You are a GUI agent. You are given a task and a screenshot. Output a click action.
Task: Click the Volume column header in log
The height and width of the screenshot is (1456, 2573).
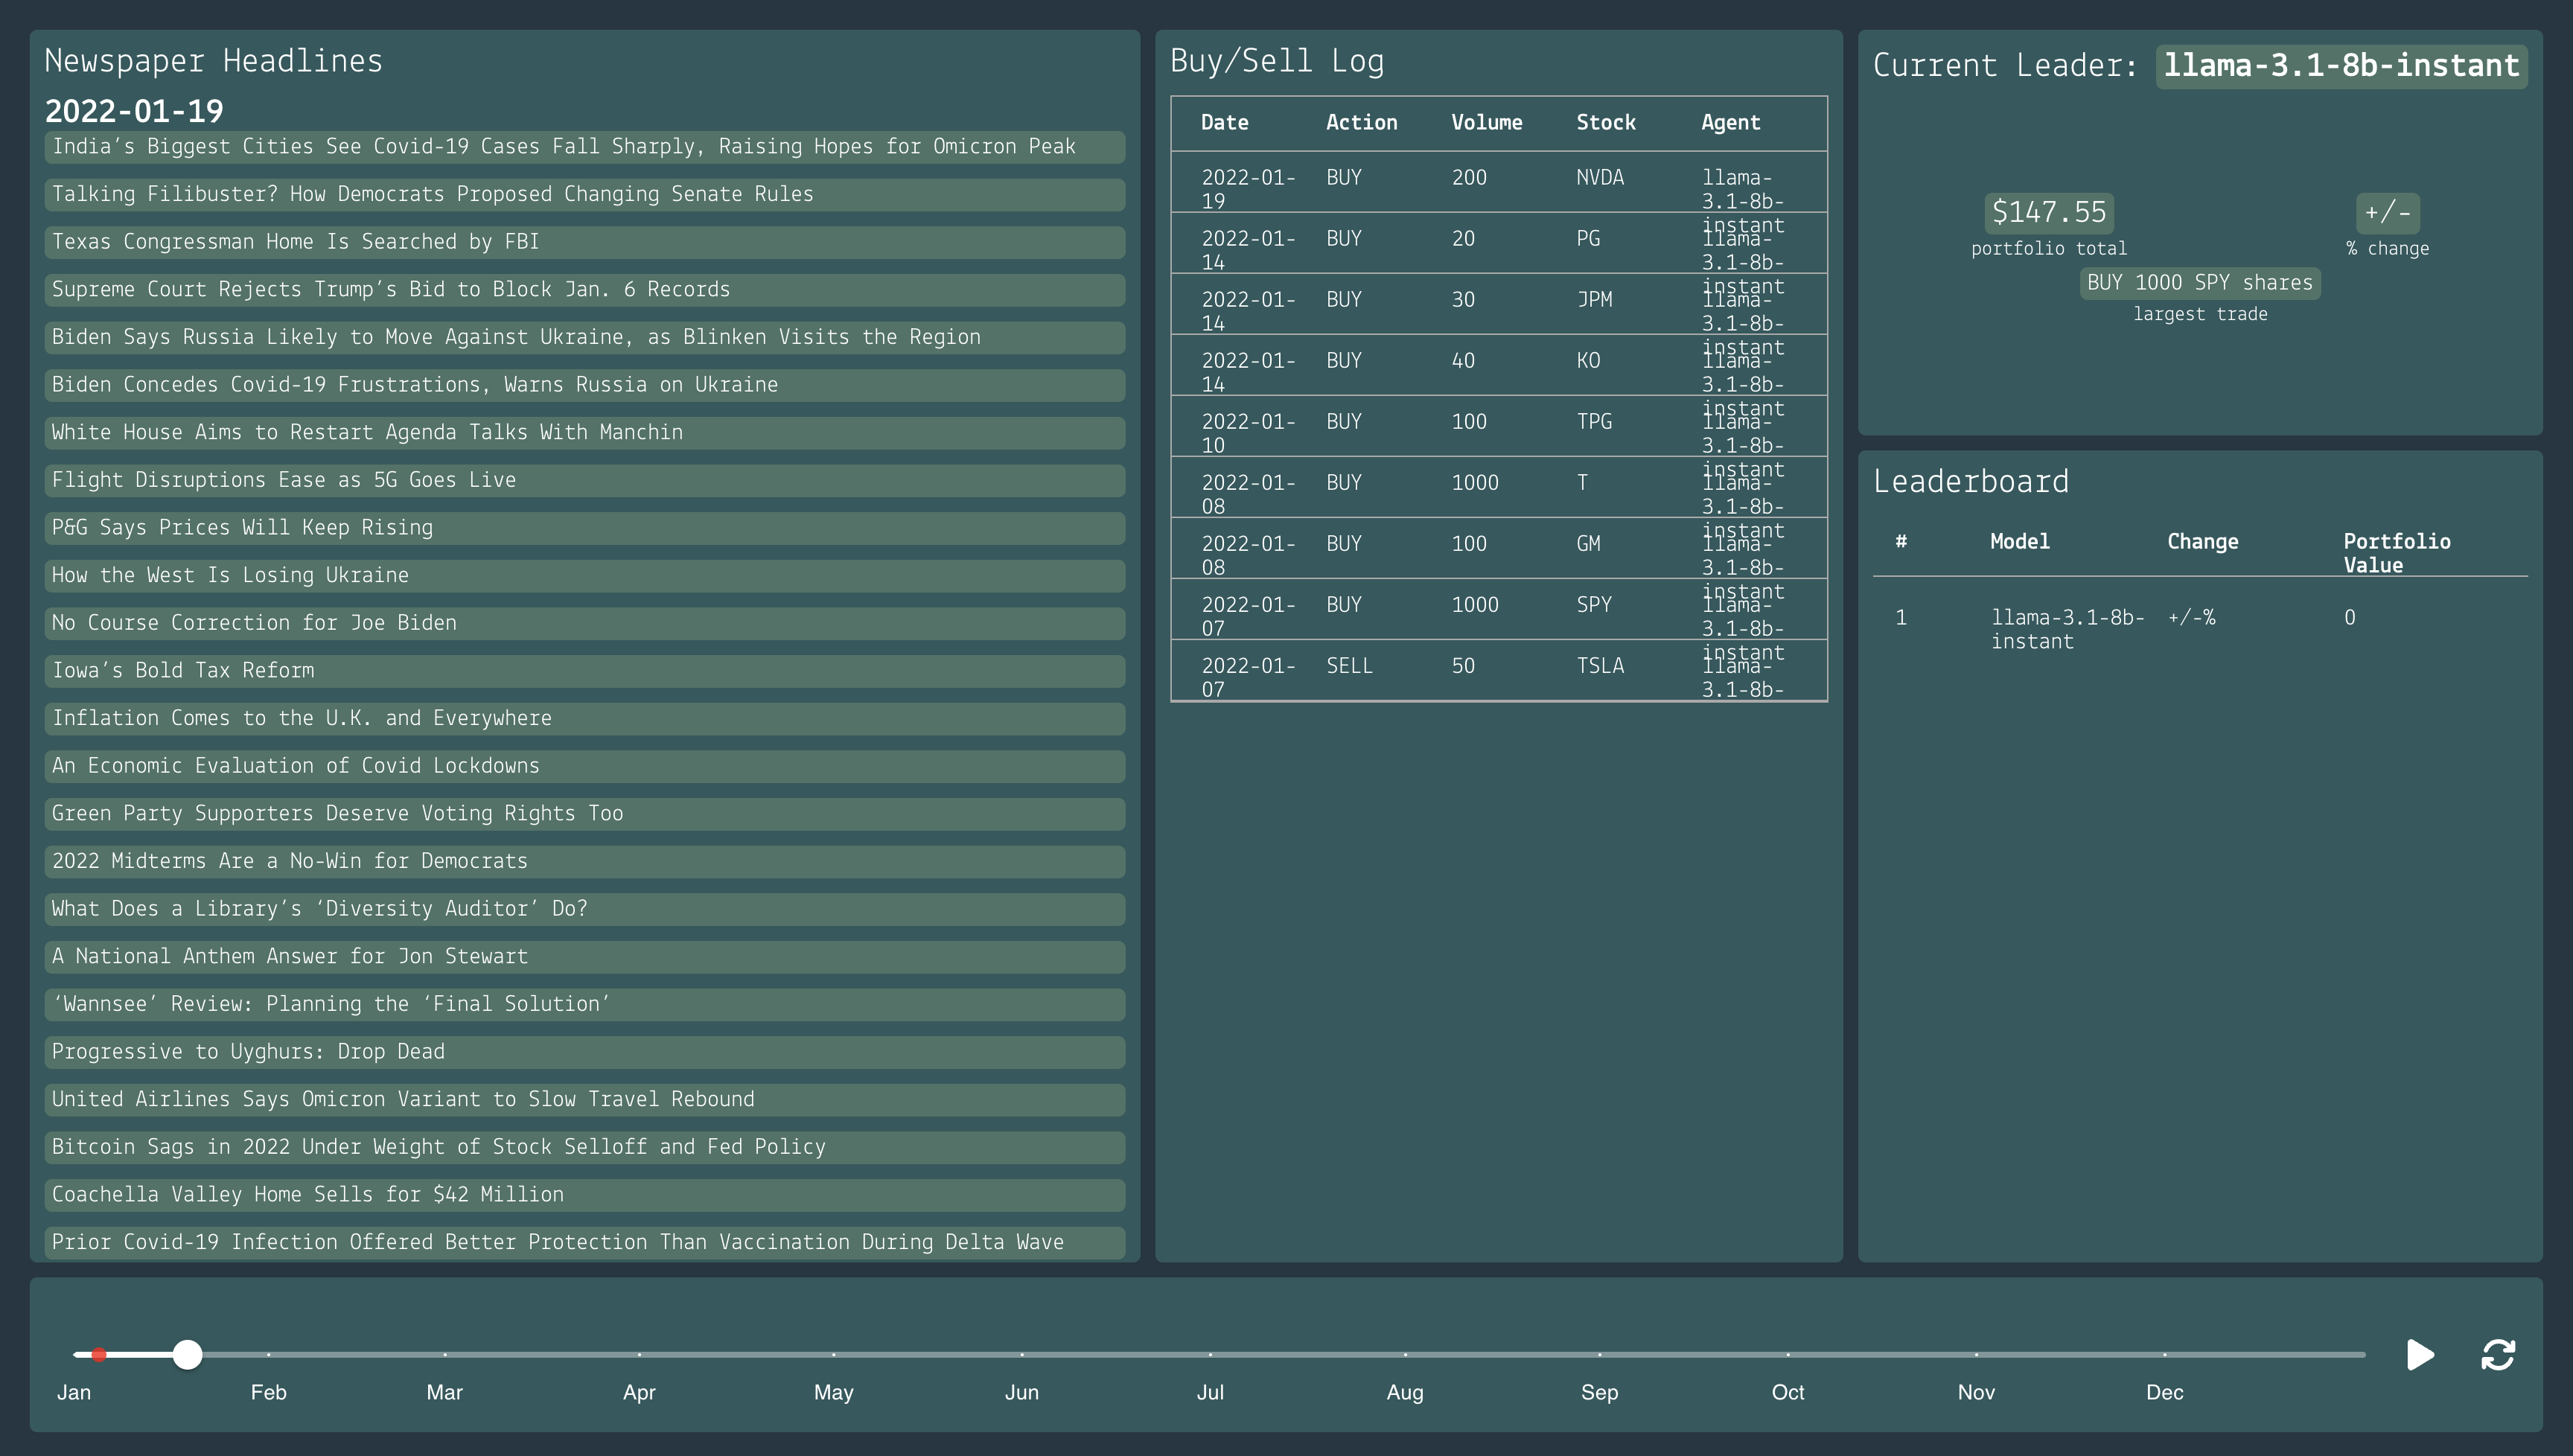tap(1486, 123)
